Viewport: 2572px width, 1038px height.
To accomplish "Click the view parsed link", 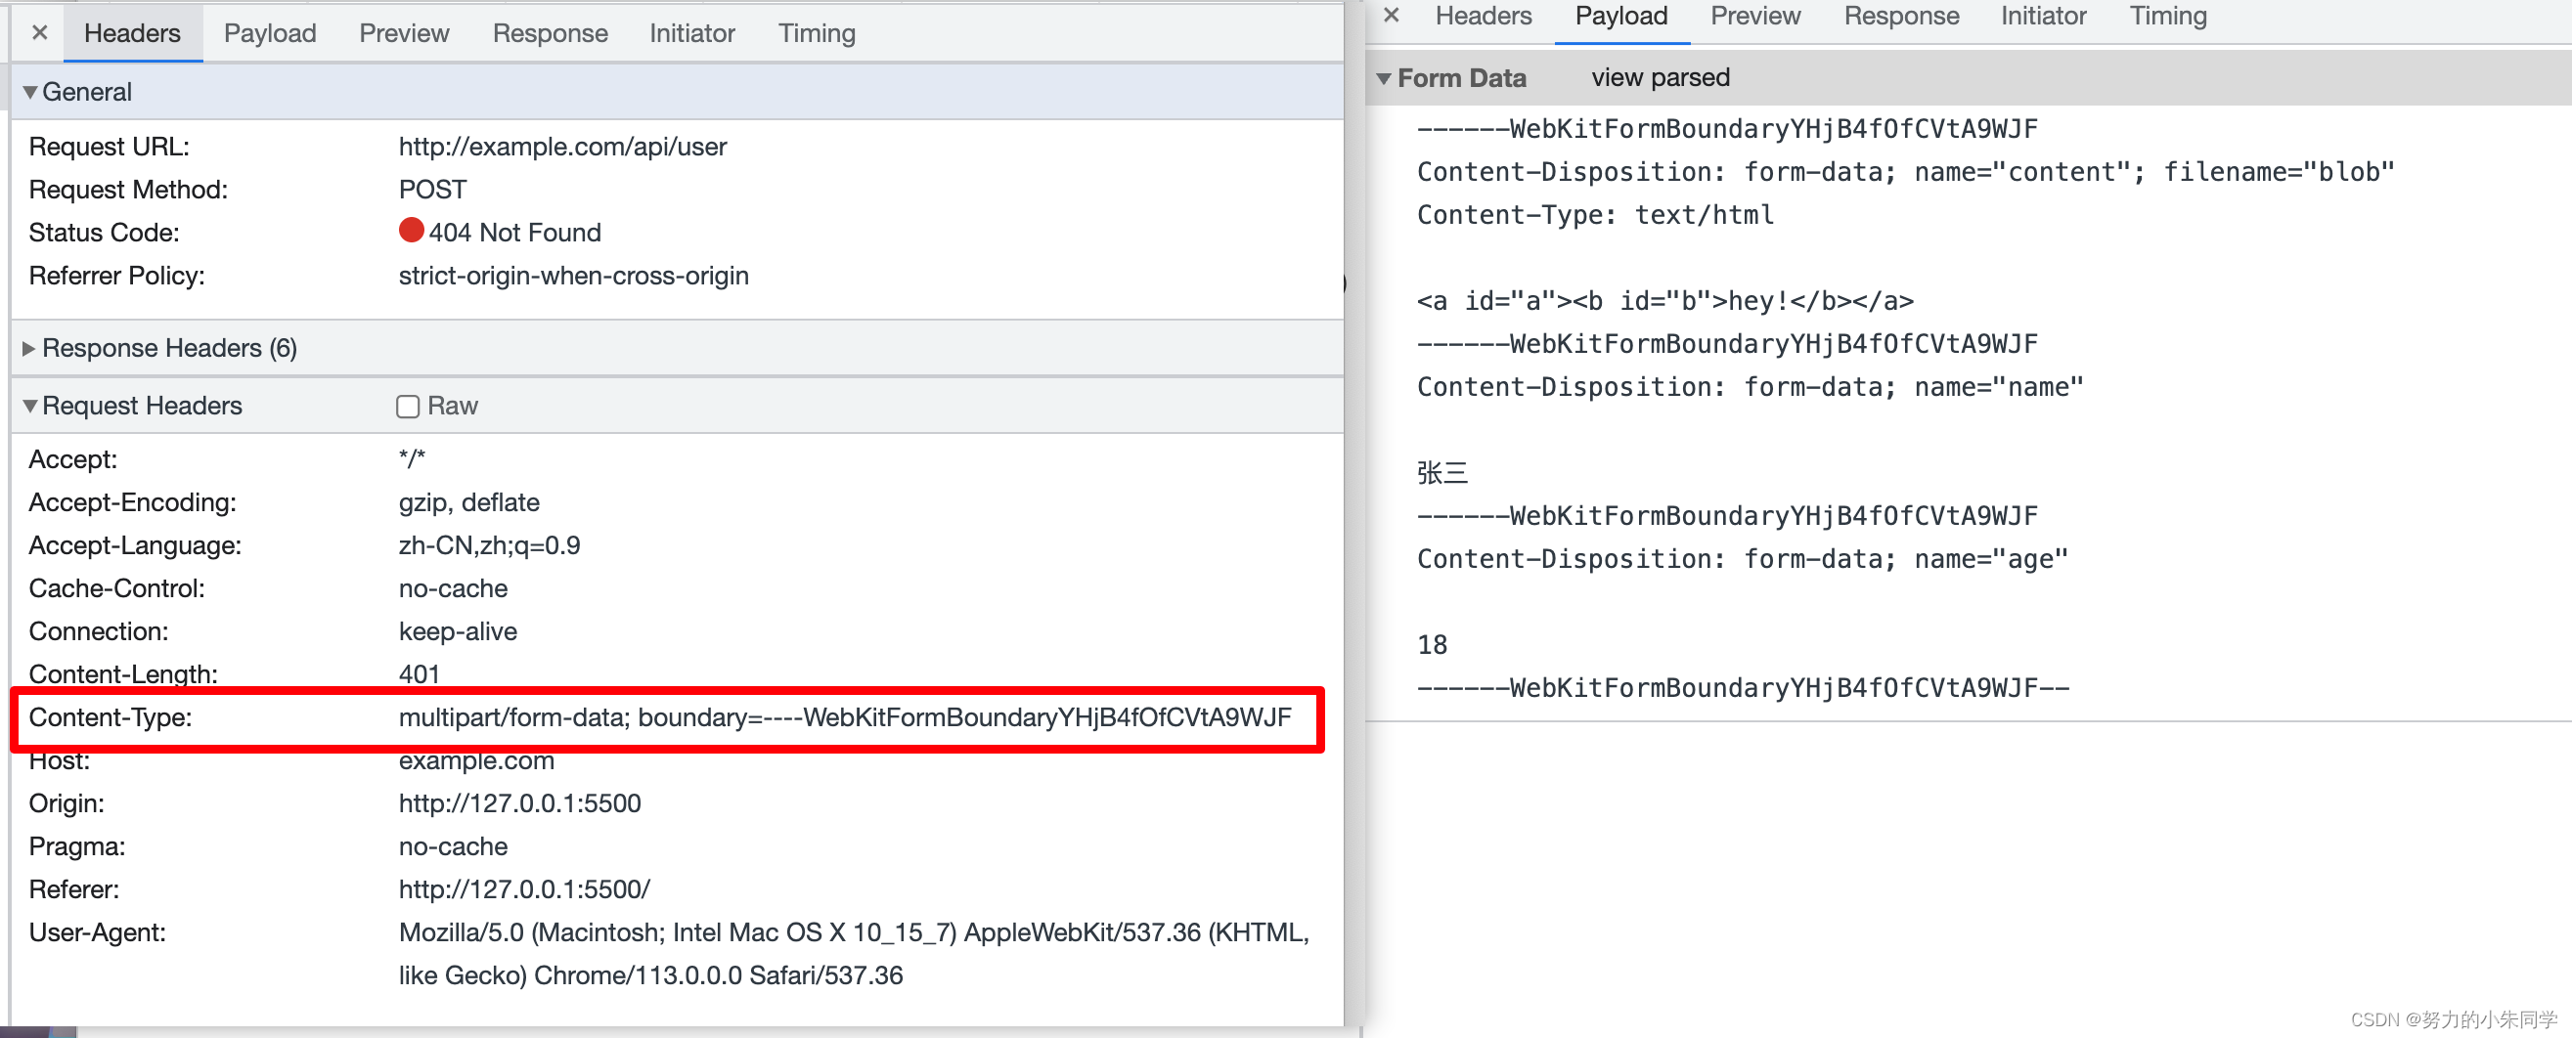I will coord(1661,78).
